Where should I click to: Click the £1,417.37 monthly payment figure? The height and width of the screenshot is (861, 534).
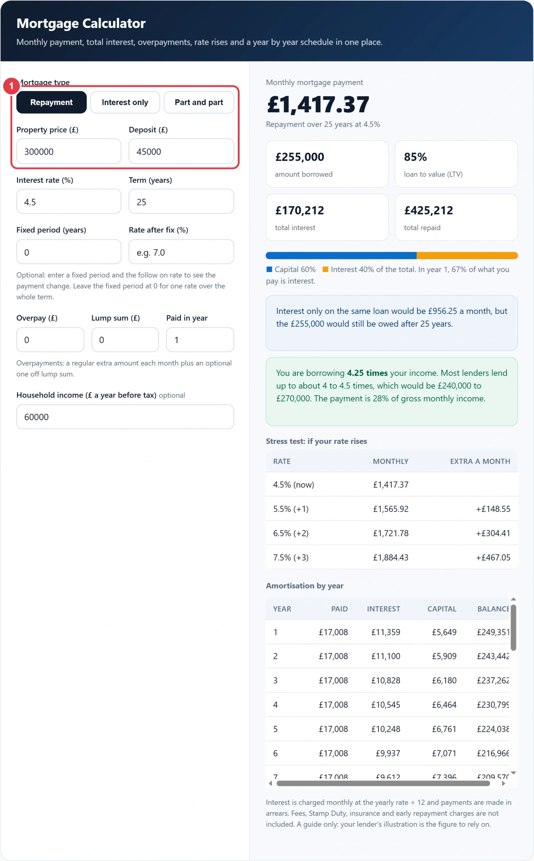318,105
